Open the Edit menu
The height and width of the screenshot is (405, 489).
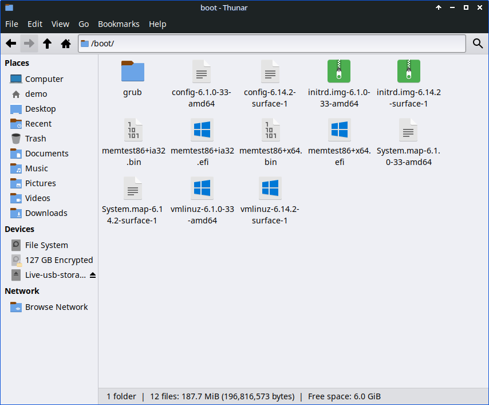coord(35,24)
